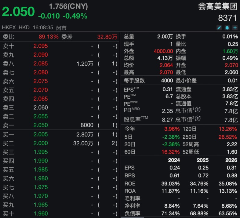Click the PE TTM value 6.7

[169, 96]
